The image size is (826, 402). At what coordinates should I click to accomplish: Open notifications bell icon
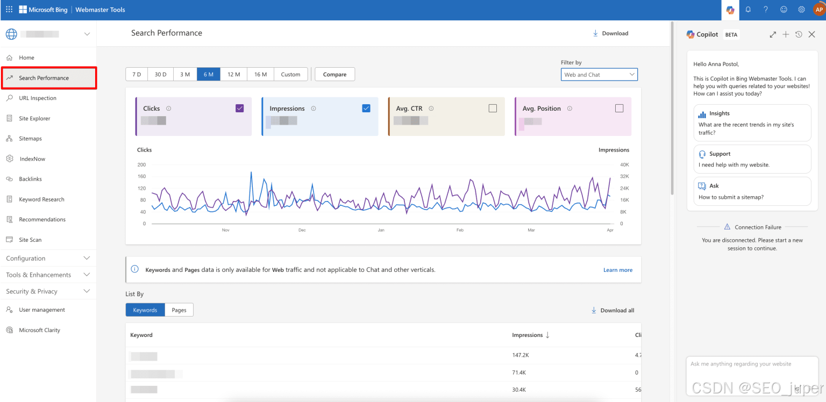coord(748,10)
